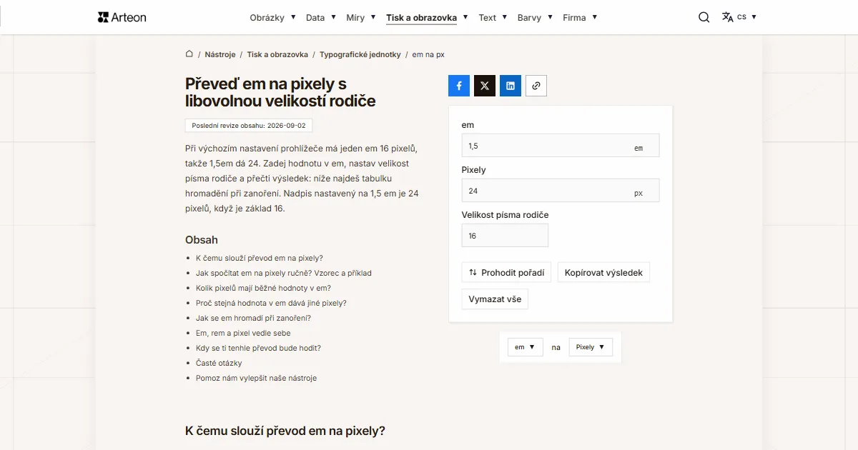Share the page on X
The height and width of the screenshot is (450, 858).
pyautogui.click(x=485, y=86)
